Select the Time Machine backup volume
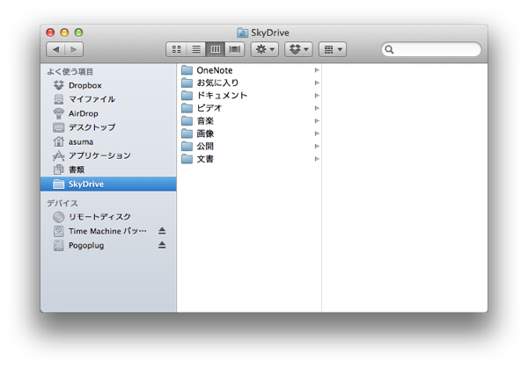This screenshot has width=528, height=368. point(108,231)
